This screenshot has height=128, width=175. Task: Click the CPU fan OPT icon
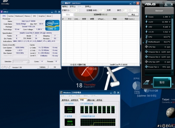(147, 62)
